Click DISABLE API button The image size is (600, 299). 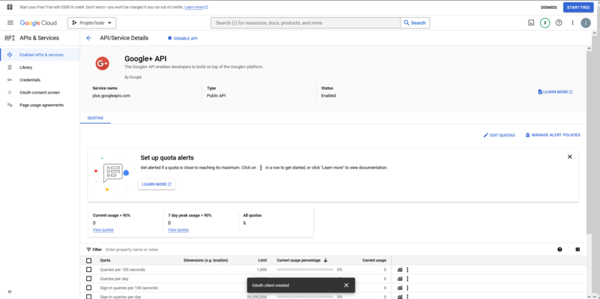click(x=182, y=39)
